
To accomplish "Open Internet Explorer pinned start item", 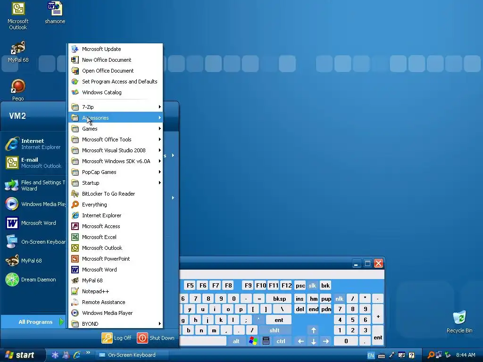I will point(34,144).
